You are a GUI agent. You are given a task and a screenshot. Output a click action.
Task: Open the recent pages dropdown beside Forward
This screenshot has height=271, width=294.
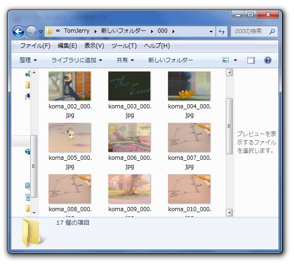click(x=41, y=31)
